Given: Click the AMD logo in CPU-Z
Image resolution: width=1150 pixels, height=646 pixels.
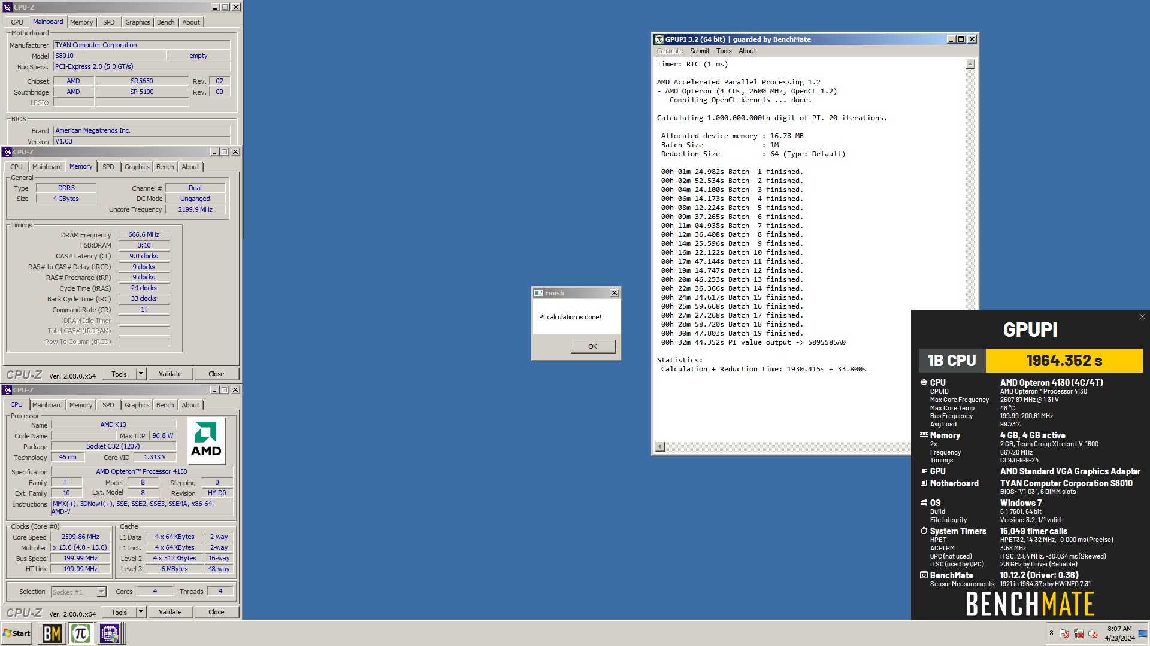Looking at the screenshot, I should [206, 441].
